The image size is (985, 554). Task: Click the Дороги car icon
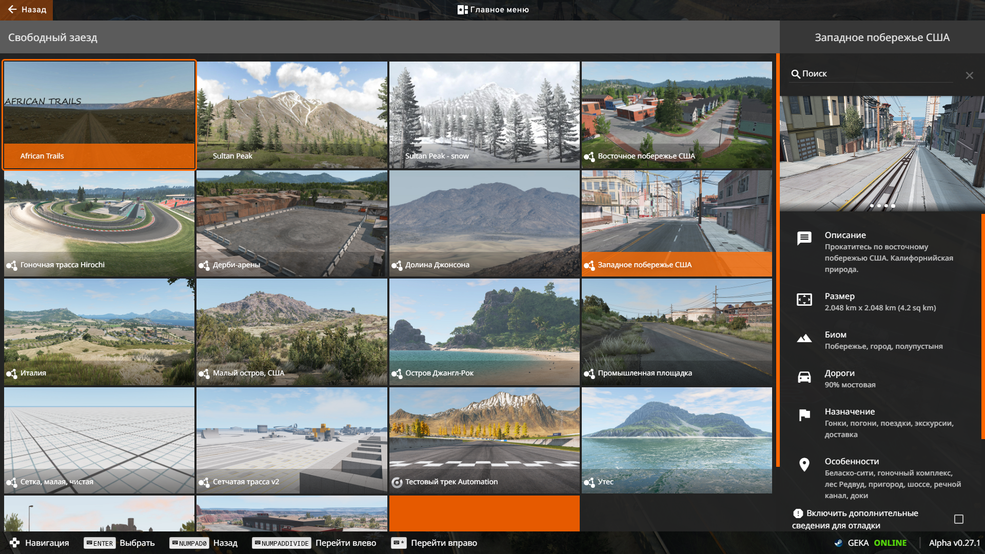point(804,377)
